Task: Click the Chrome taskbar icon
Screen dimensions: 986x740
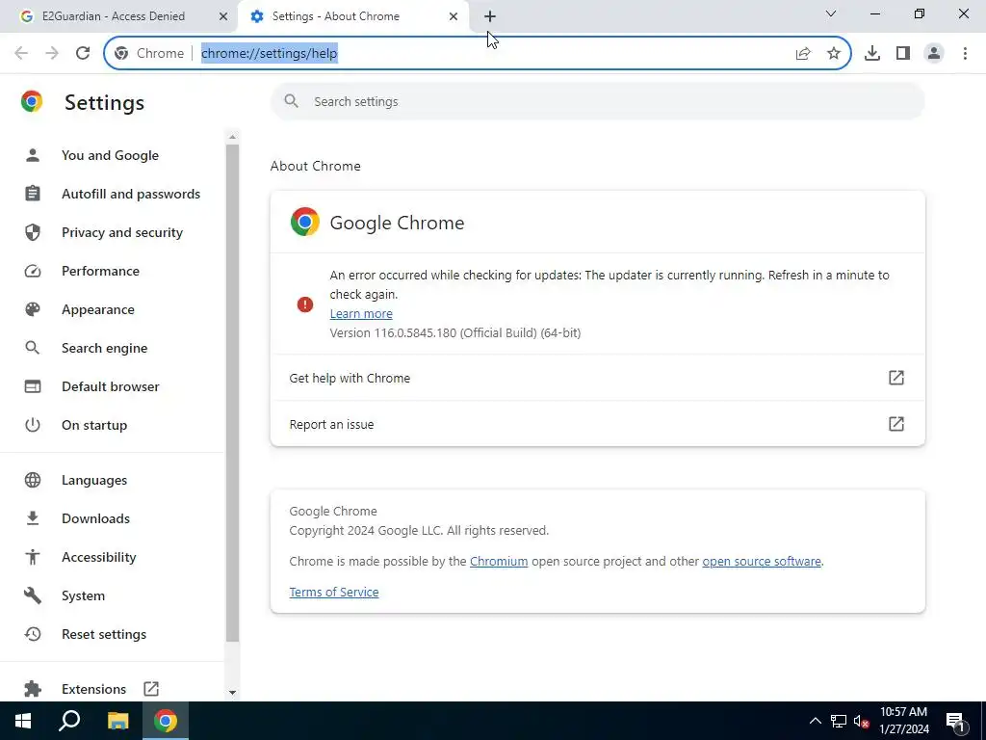Action: pos(166,721)
